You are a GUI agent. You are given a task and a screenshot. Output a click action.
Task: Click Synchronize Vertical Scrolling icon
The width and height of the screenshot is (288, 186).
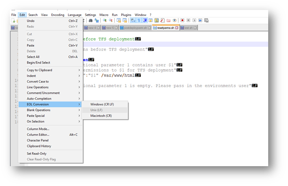pyautogui.click(x=119, y=20)
